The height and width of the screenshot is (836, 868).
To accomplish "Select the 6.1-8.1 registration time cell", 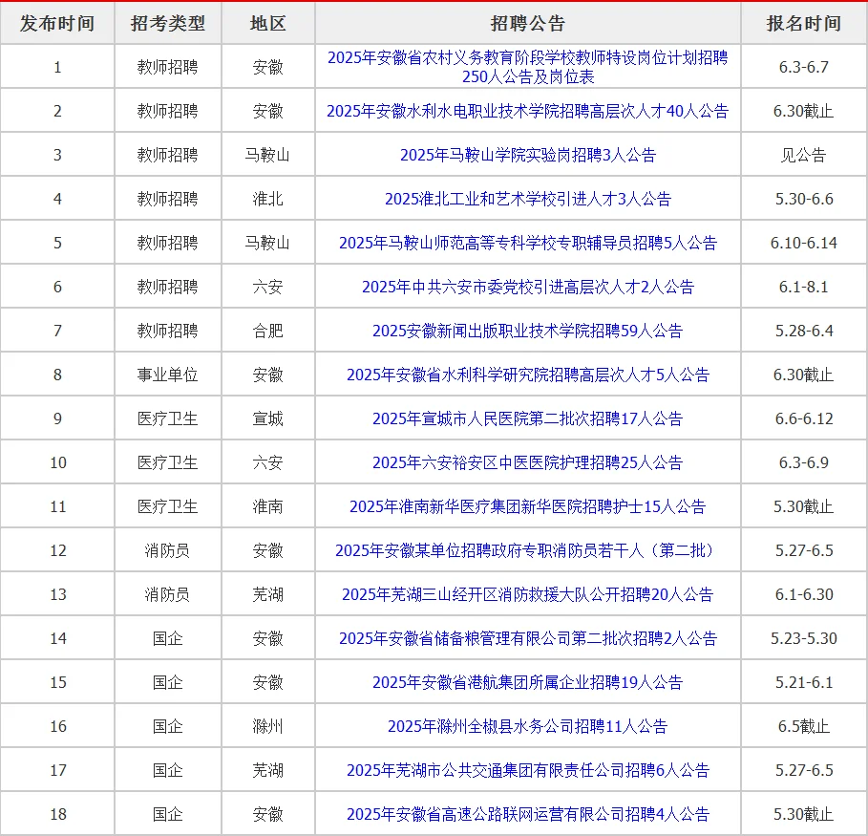I will [x=804, y=287].
